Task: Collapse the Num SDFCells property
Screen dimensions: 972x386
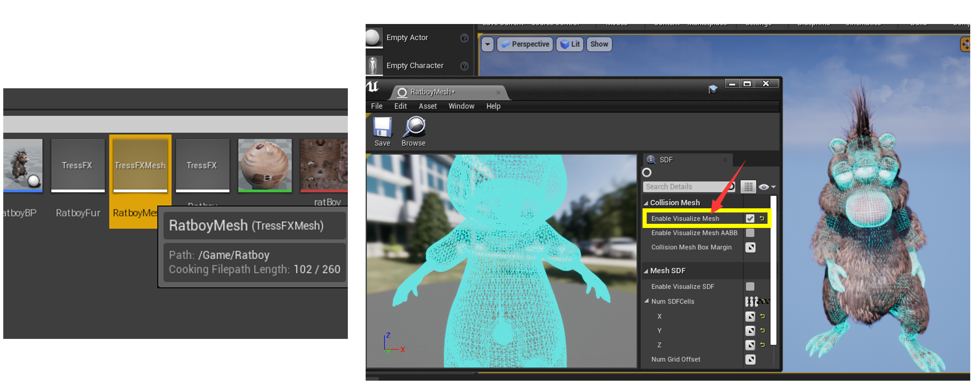Action: [x=646, y=301]
